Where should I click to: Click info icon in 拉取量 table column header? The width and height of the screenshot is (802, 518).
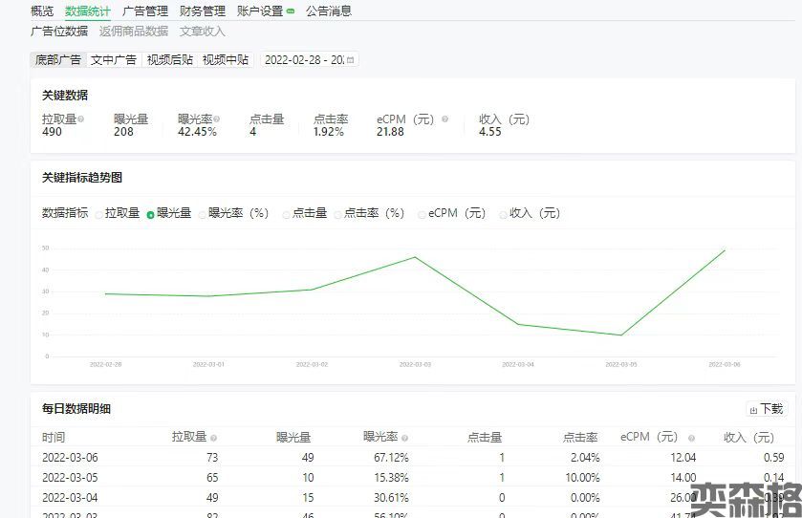pos(213,438)
